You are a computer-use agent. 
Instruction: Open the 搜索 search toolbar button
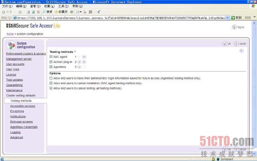pos(48,12)
